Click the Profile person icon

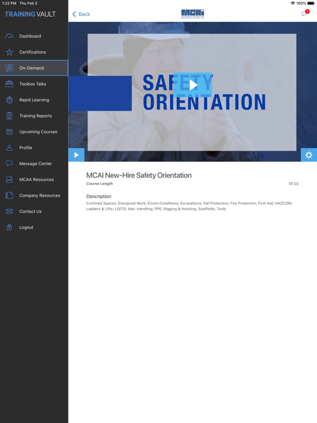[9, 148]
